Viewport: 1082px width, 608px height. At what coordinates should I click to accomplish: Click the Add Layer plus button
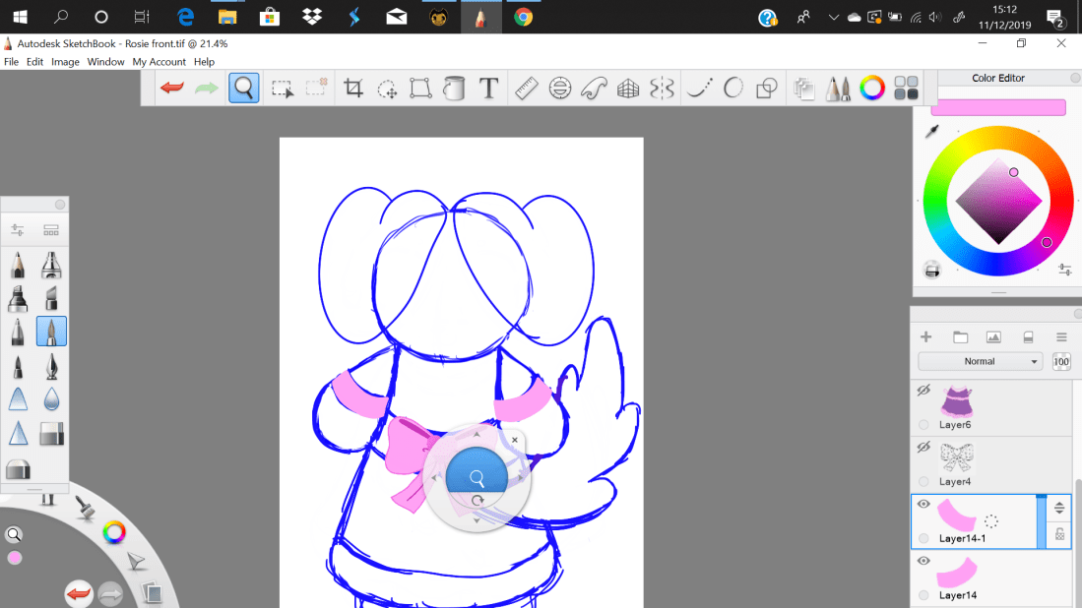tap(925, 337)
